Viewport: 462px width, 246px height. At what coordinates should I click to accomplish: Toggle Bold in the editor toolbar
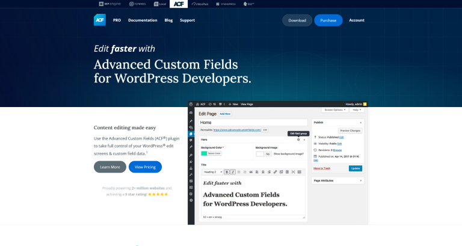(227, 172)
